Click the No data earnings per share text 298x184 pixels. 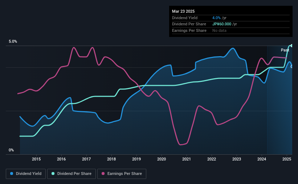coord(219,30)
